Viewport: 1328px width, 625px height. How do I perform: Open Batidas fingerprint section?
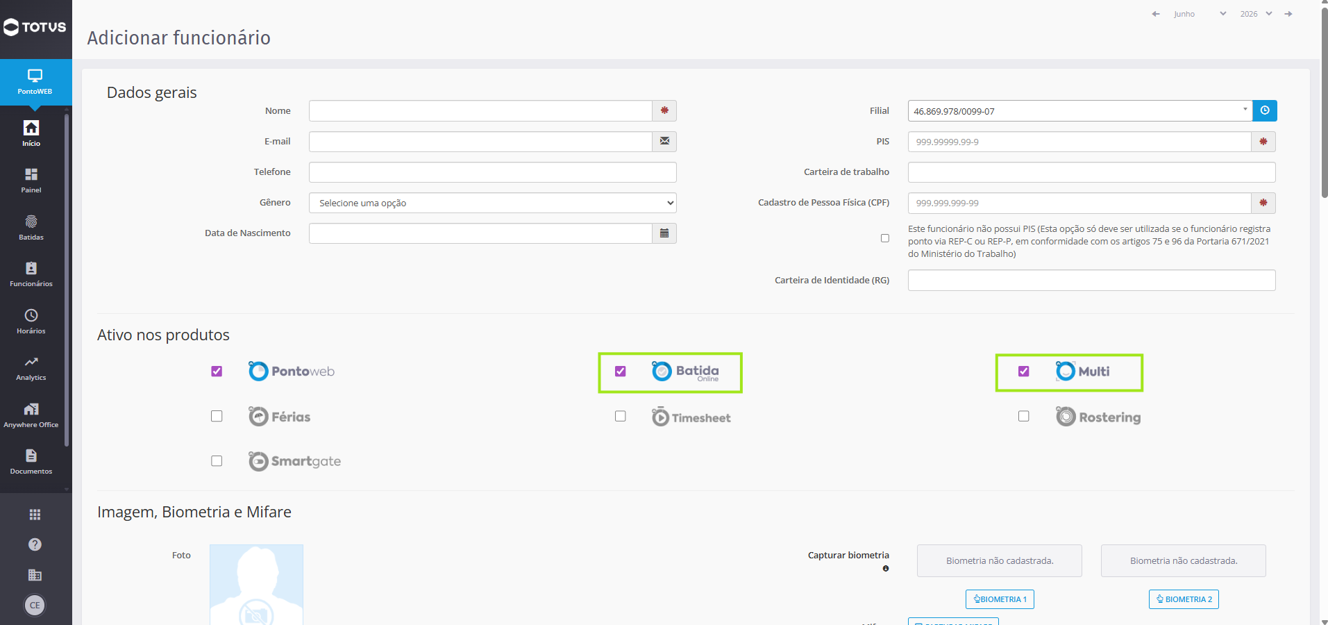tap(31, 228)
